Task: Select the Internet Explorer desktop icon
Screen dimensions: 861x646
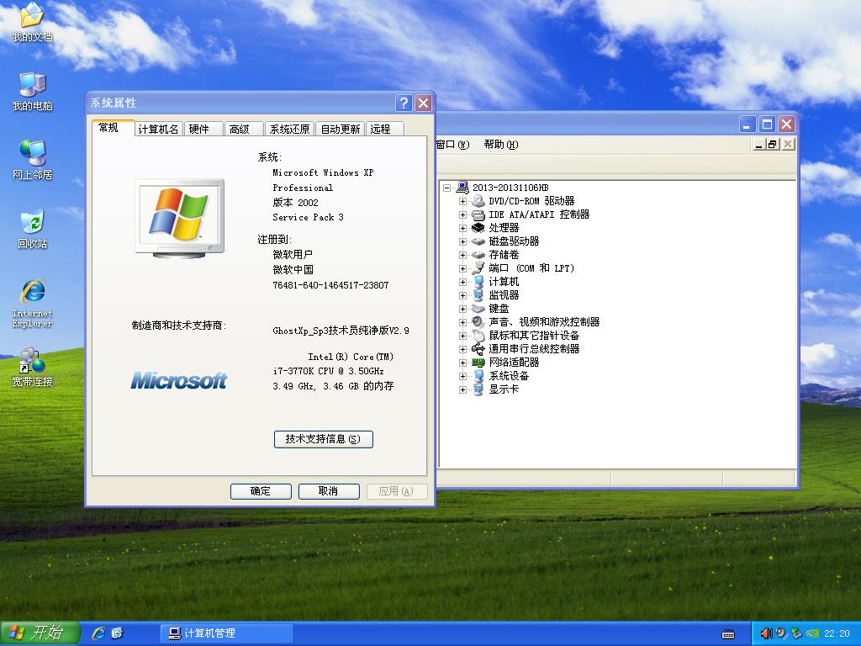Action: pos(32,303)
